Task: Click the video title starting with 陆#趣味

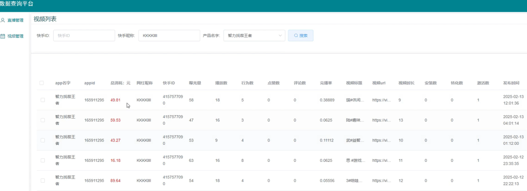Action: click(355, 120)
